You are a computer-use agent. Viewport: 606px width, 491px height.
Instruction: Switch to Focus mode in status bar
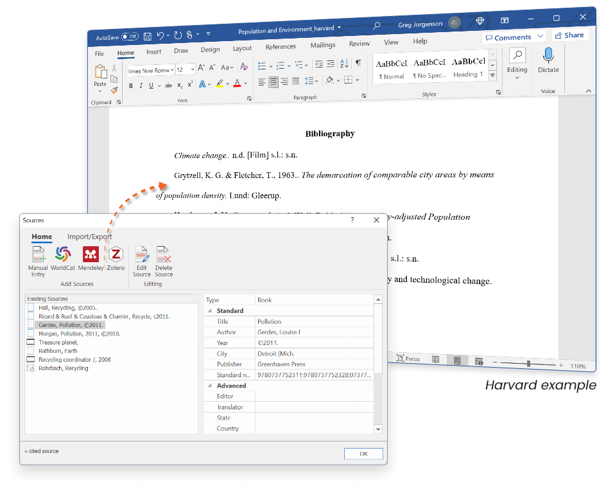408,358
